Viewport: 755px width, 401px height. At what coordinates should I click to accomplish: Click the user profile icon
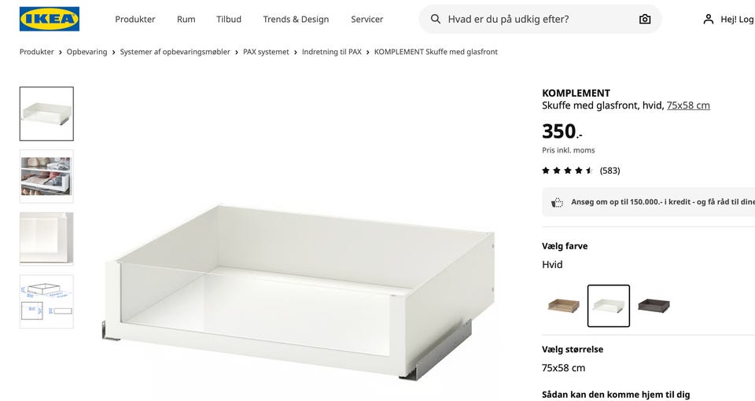pos(709,19)
